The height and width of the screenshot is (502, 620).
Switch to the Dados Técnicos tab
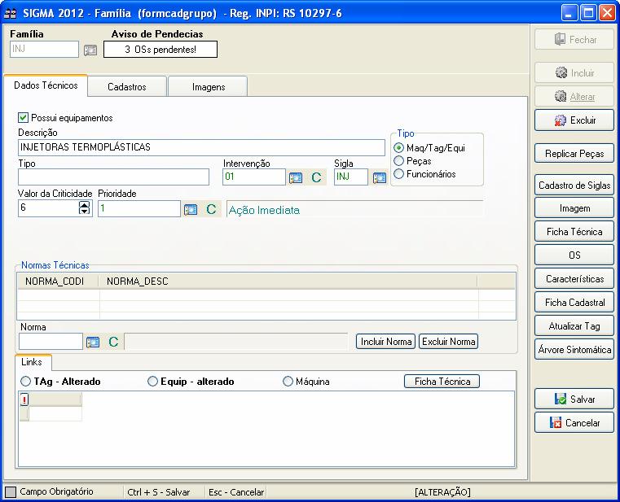point(46,85)
